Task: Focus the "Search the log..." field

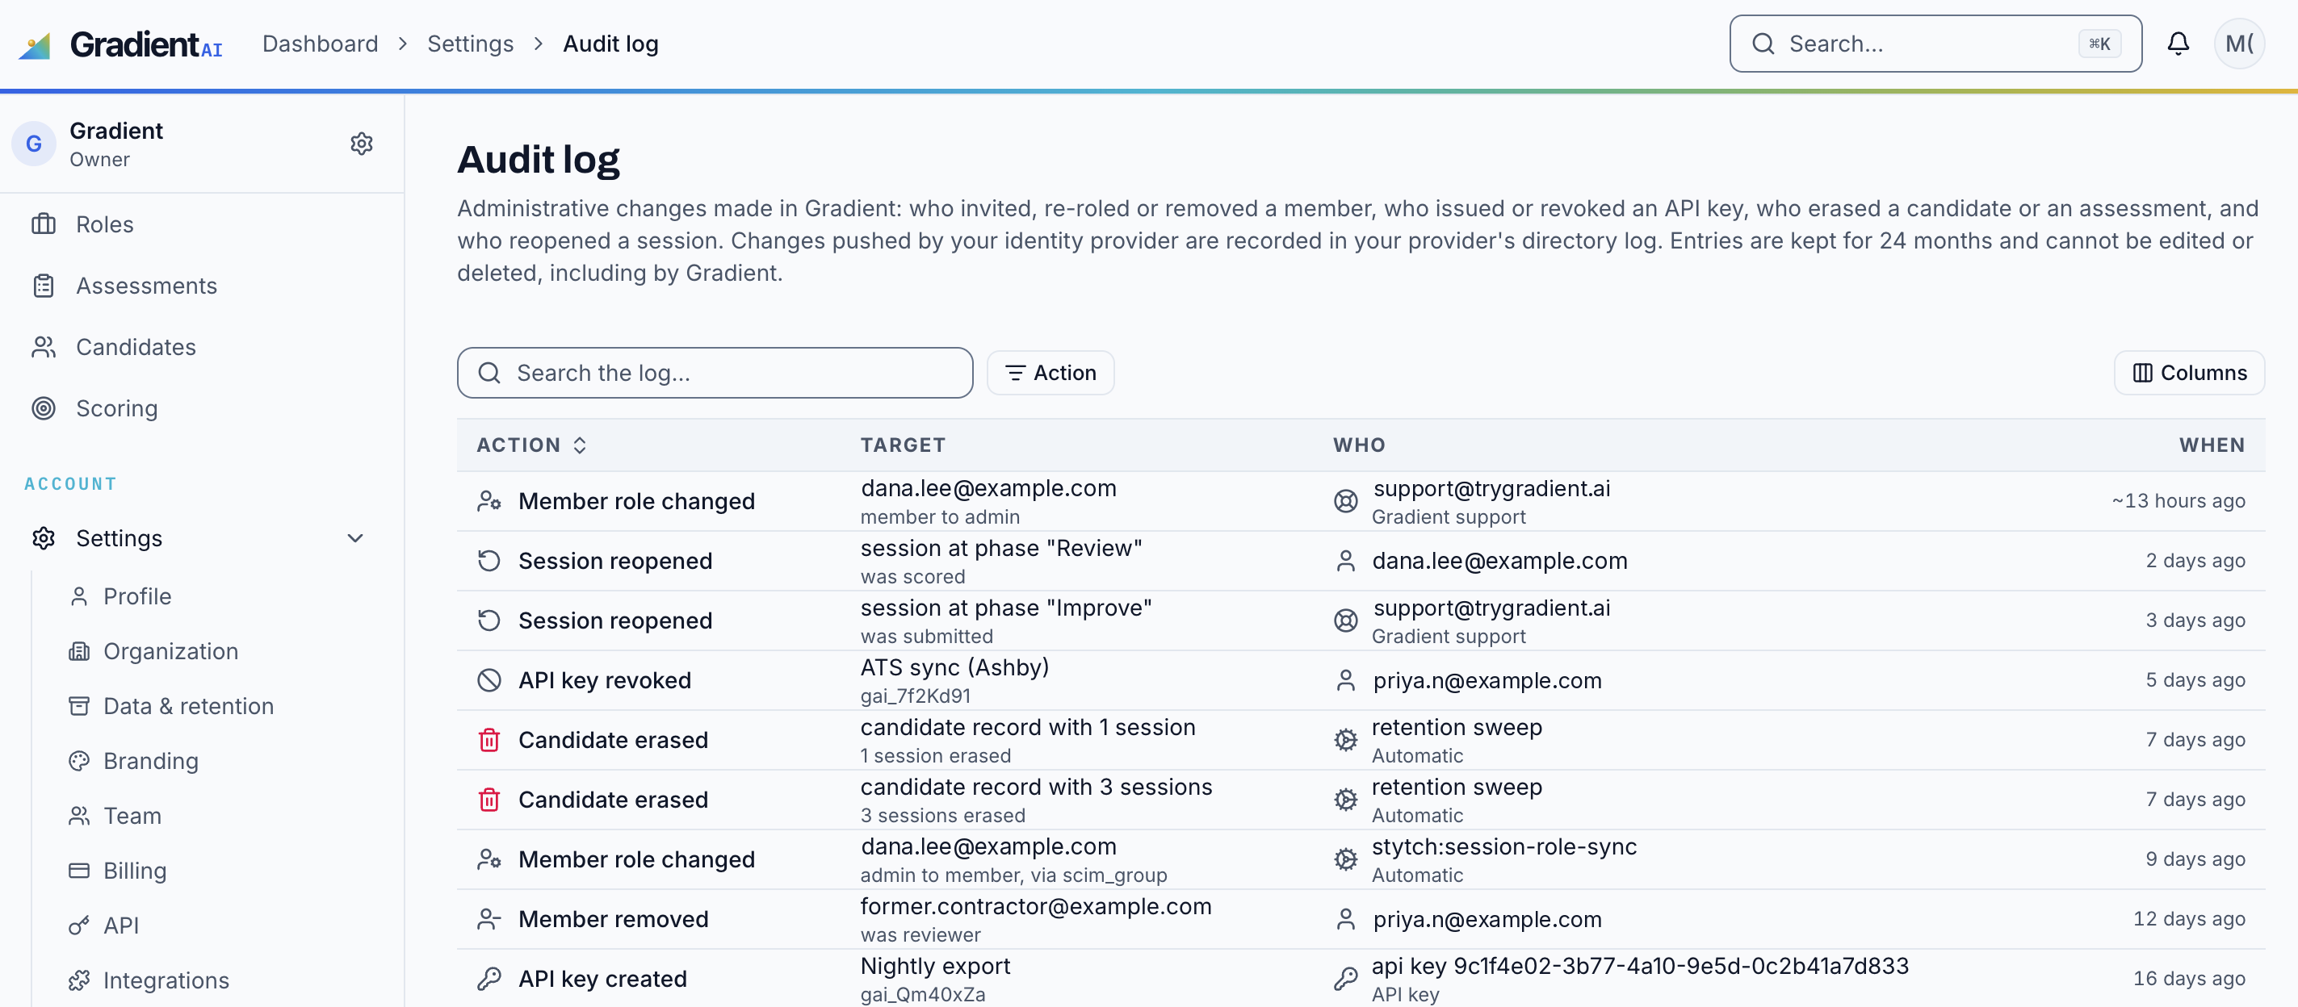Action: tap(715, 373)
